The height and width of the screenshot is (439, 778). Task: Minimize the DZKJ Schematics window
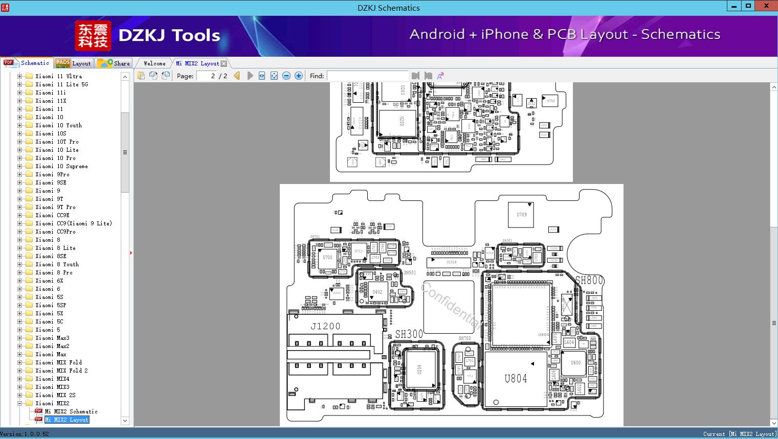pos(734,6)
